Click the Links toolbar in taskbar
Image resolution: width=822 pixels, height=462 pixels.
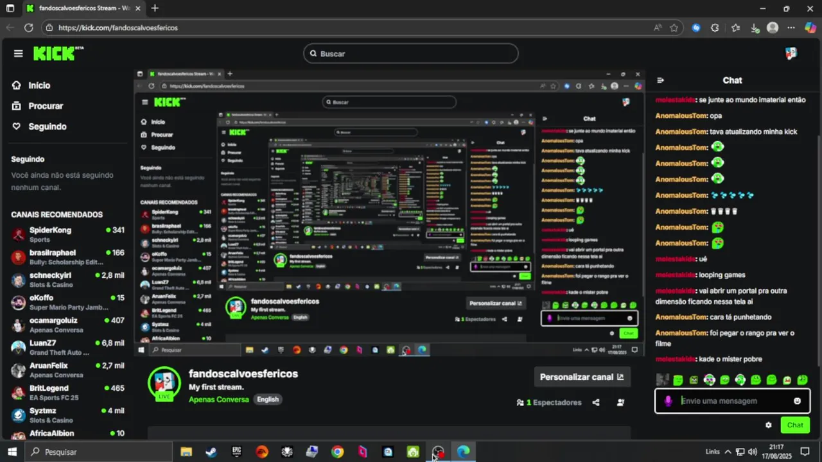pos(712,452)
